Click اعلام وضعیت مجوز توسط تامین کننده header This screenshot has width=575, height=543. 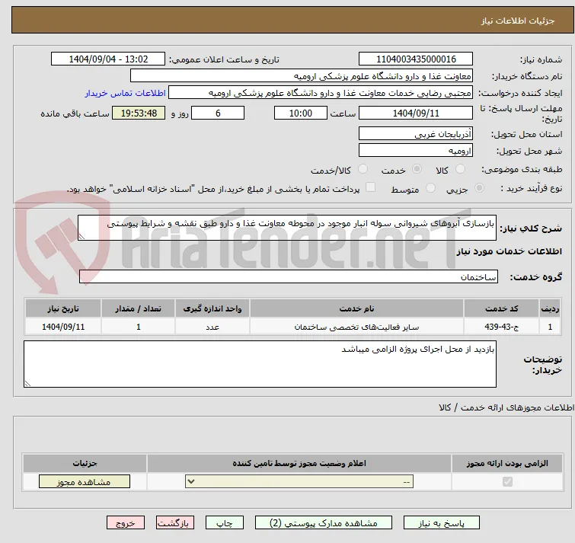tap(299, 464)
